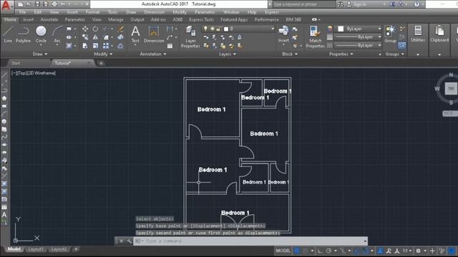Activate the Array tool in Modify panel
458x257 pixels.
[x=106, y=46]
